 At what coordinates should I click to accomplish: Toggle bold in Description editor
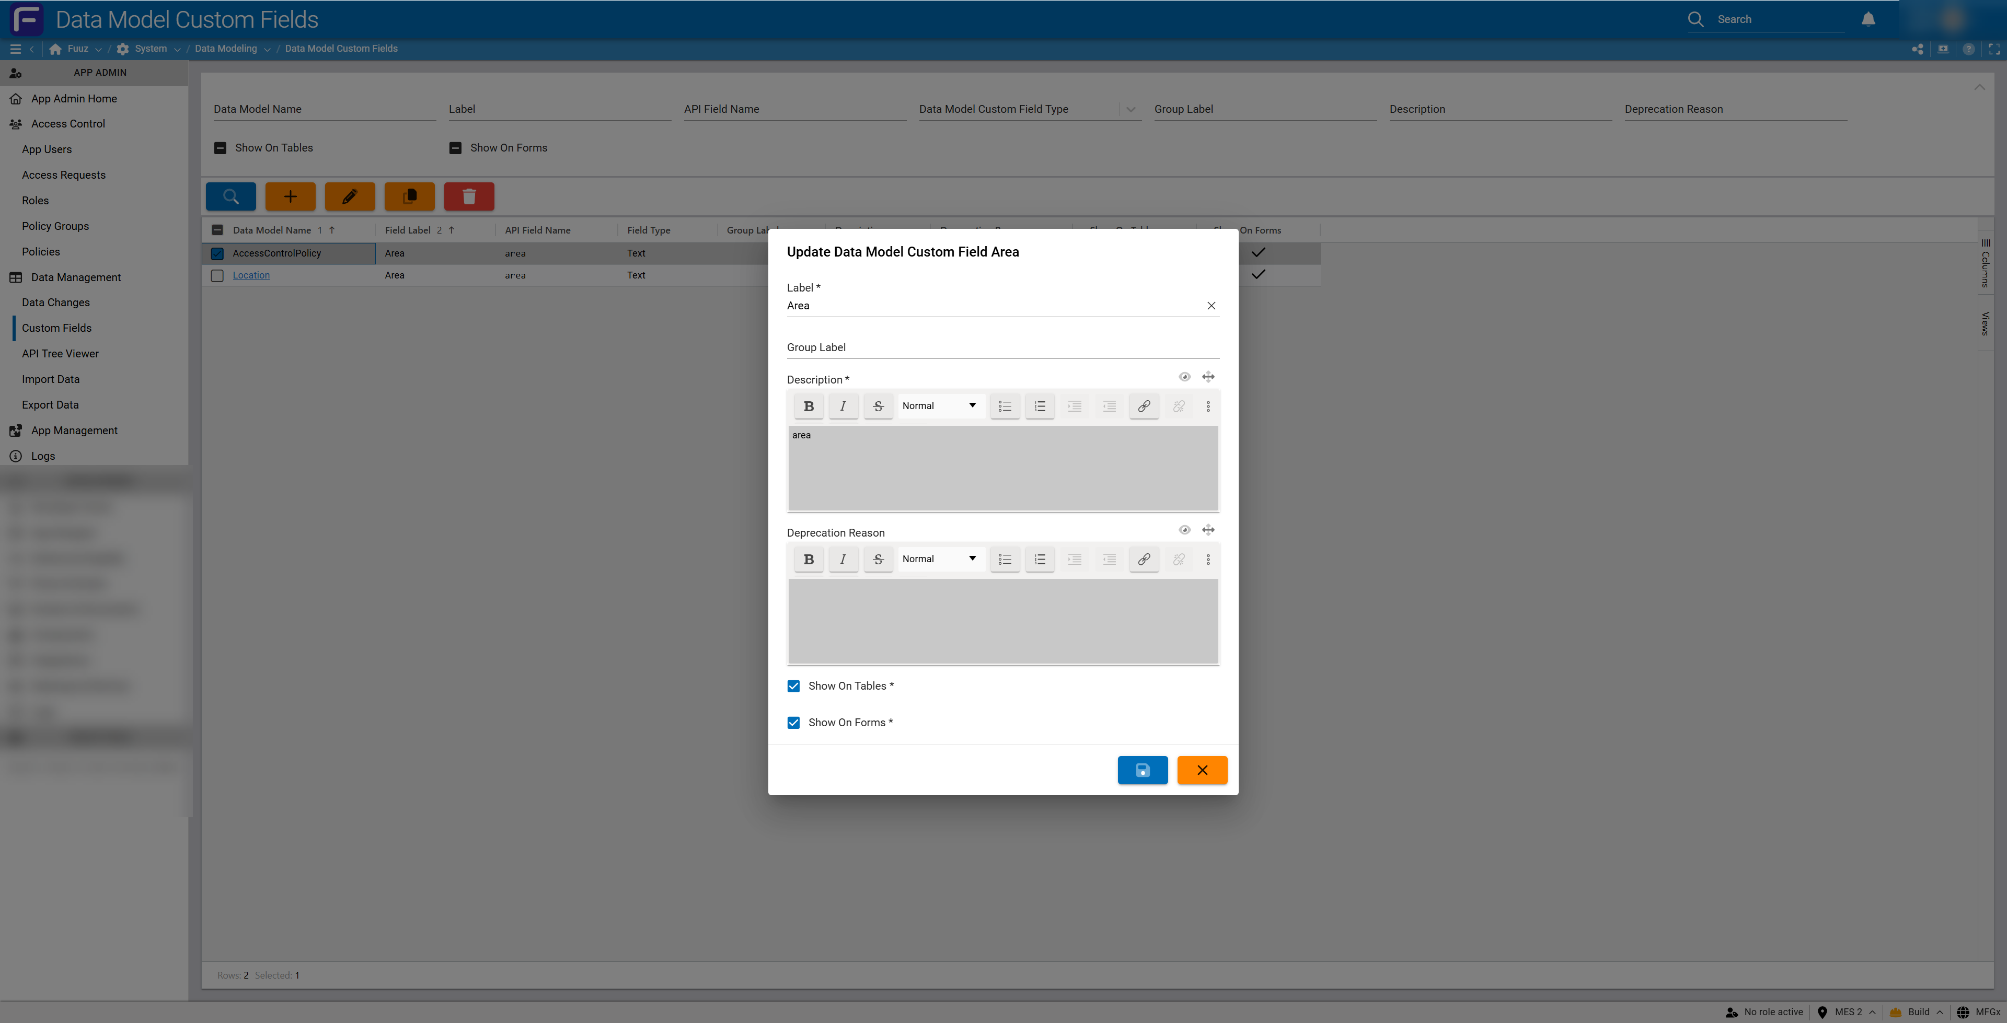click(808, 406)
